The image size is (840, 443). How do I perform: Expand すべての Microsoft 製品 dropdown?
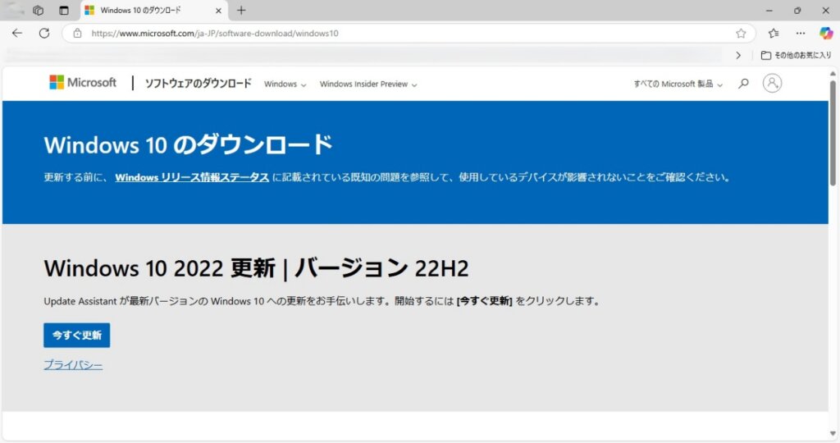(678, 84)
